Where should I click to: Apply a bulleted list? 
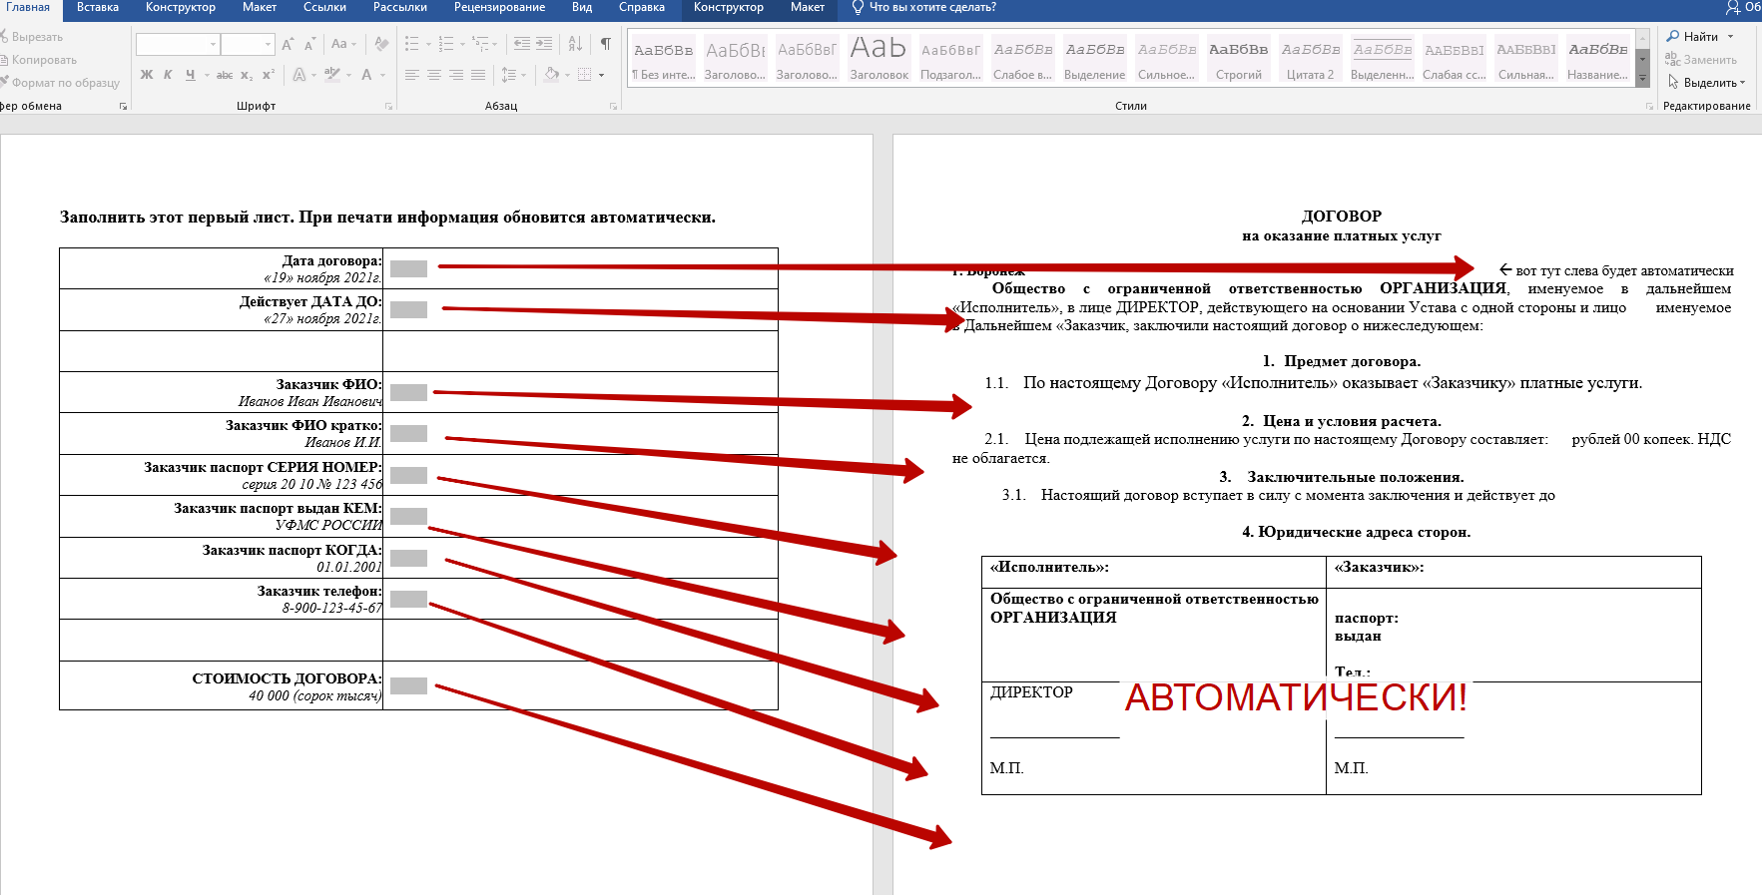coord(412,44)
